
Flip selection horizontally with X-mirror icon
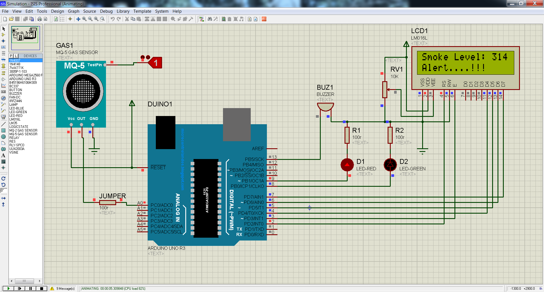[x=3, y=198]
